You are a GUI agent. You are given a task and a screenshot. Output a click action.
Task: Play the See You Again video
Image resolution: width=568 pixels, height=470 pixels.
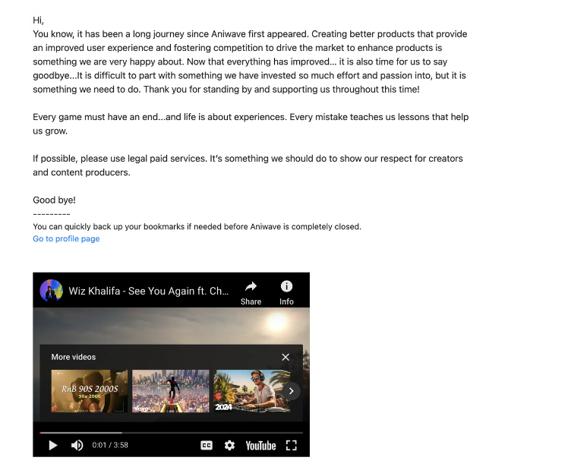[53, 445]
